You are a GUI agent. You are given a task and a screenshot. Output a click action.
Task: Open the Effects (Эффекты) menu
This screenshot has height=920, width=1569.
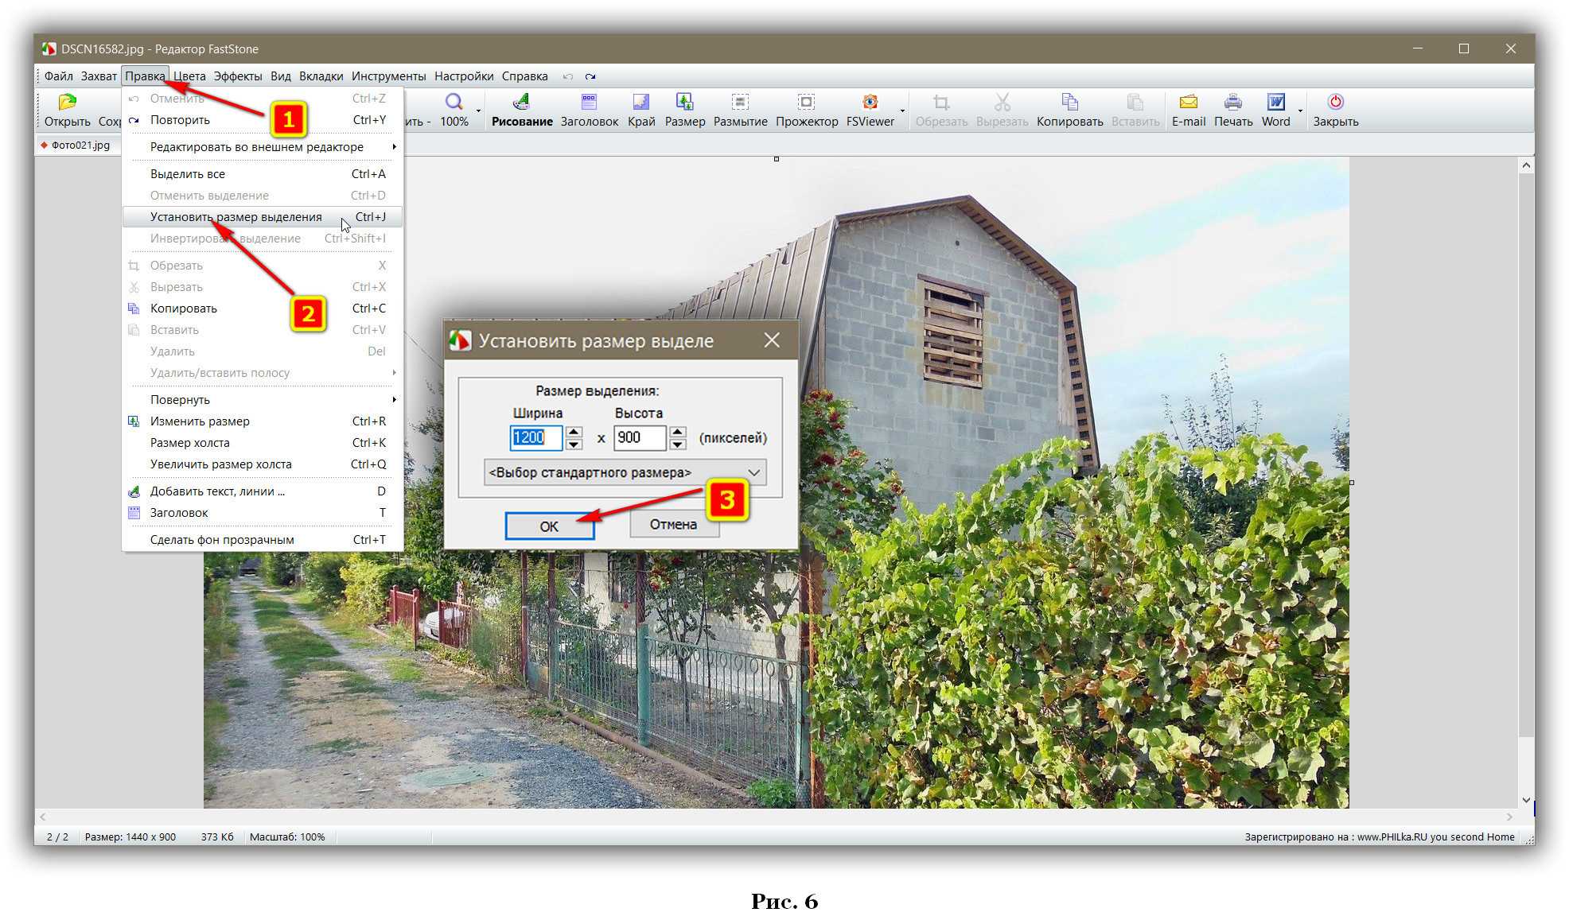point(237,76)
